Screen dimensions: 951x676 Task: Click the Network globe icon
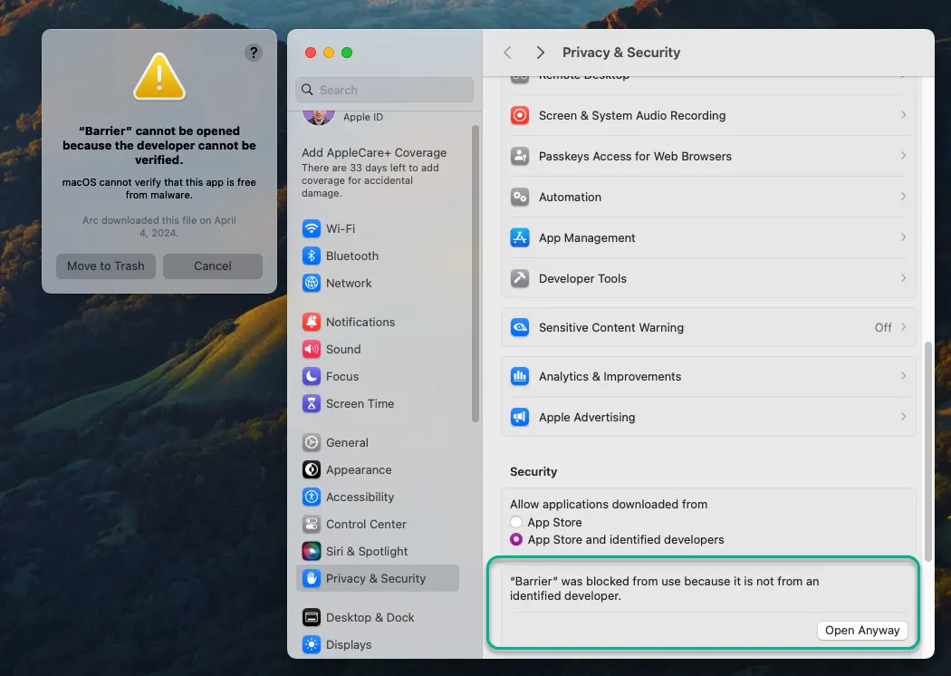(x=312, y=283)
